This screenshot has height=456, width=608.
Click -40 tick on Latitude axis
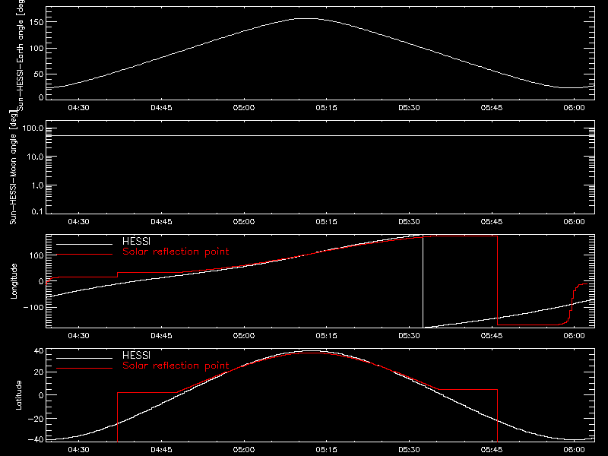(x=36, y=439)
